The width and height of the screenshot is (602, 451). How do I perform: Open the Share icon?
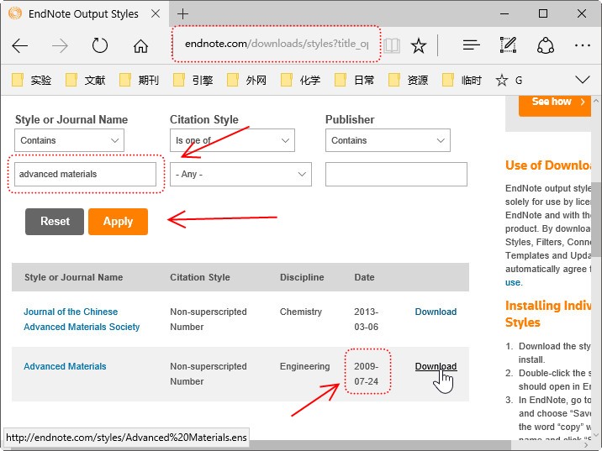[546, 46]
